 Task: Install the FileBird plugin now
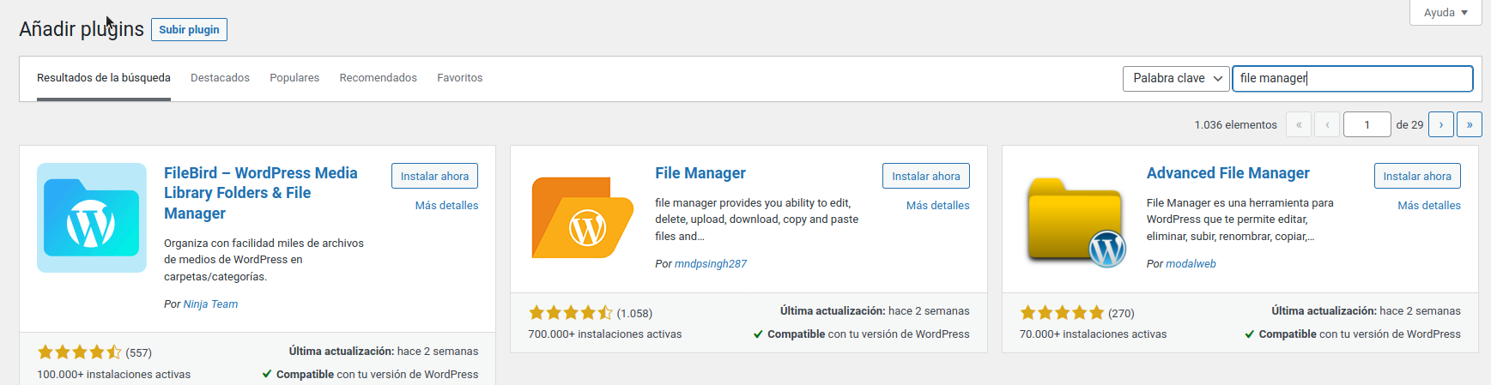click(434, 176)
